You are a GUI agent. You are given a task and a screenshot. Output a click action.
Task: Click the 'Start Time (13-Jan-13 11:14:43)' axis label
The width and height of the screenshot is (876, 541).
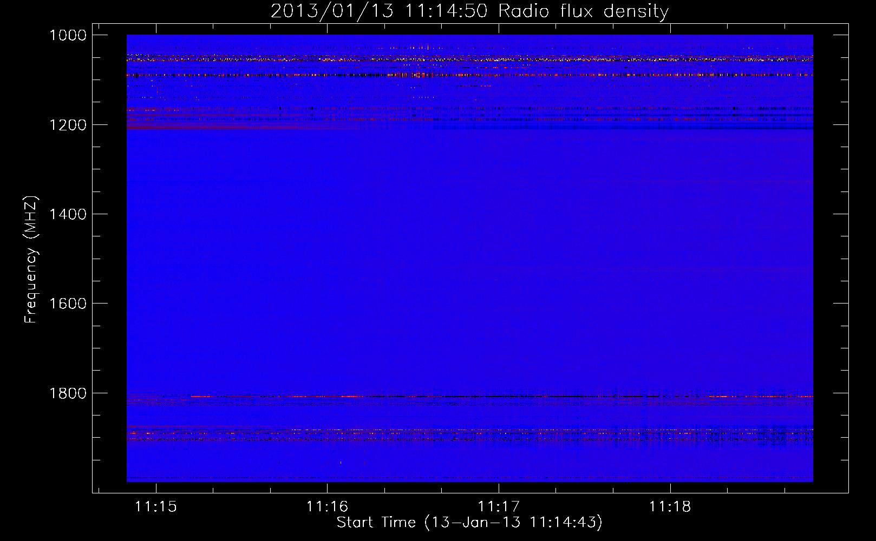469,523
